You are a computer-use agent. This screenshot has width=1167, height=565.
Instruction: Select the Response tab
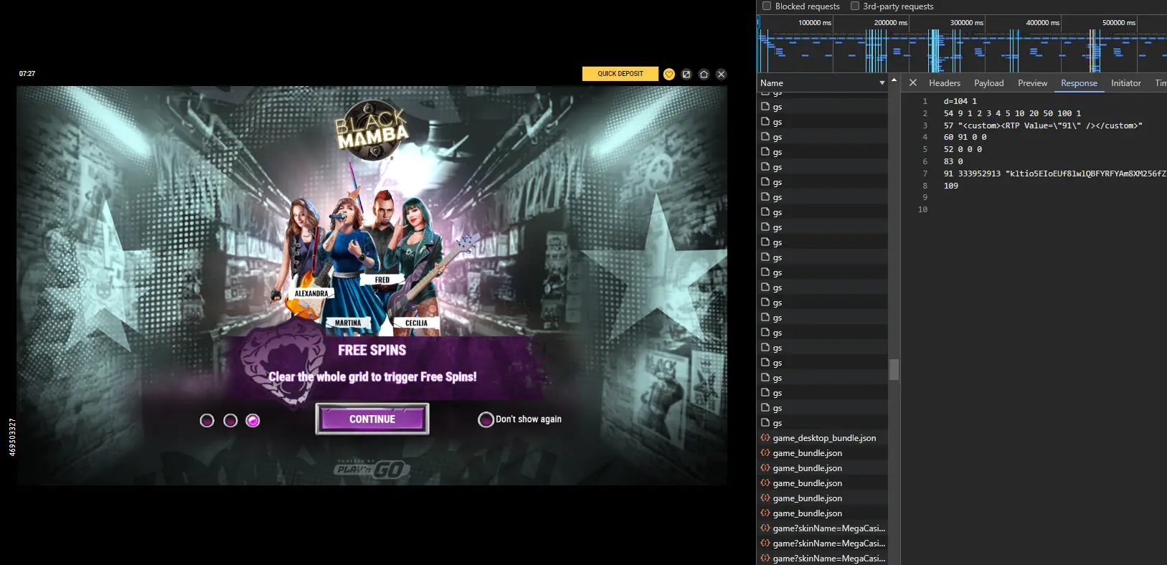click(1079, 83)
